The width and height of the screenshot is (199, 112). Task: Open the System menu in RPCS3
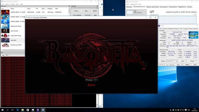[7, 4]
